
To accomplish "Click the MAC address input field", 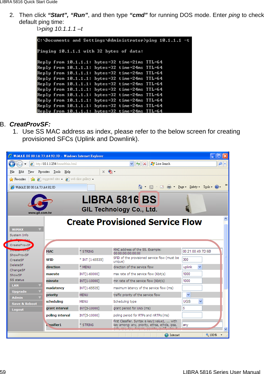I will click(x=202, y=251).
